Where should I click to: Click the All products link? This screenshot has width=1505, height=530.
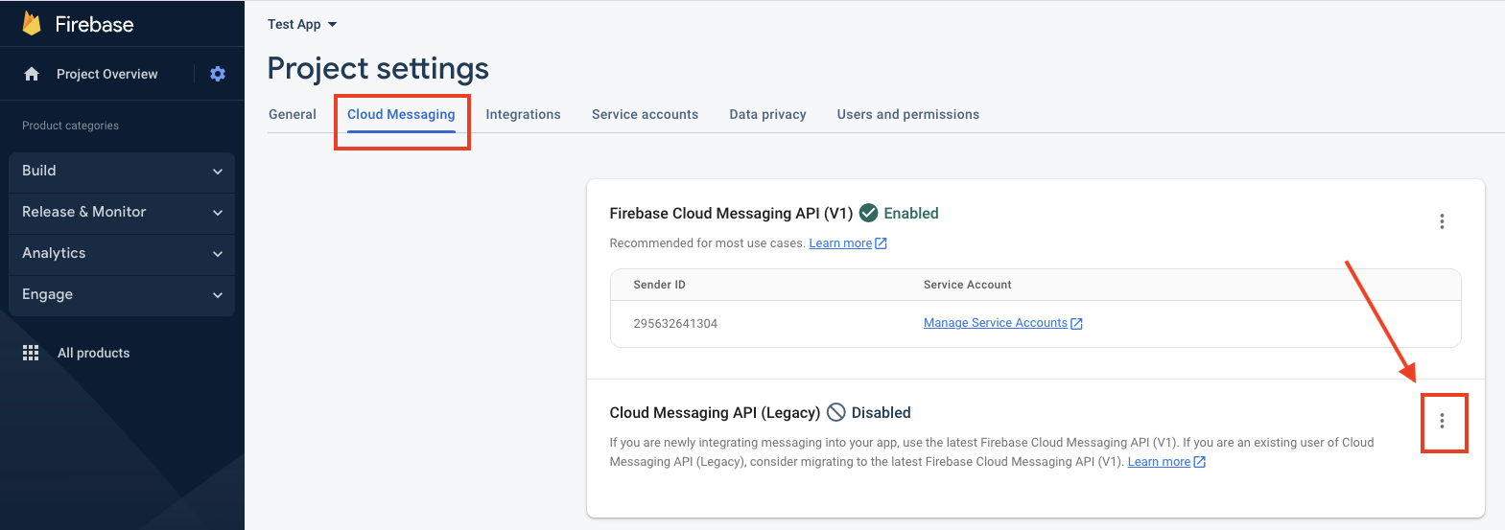93,353
